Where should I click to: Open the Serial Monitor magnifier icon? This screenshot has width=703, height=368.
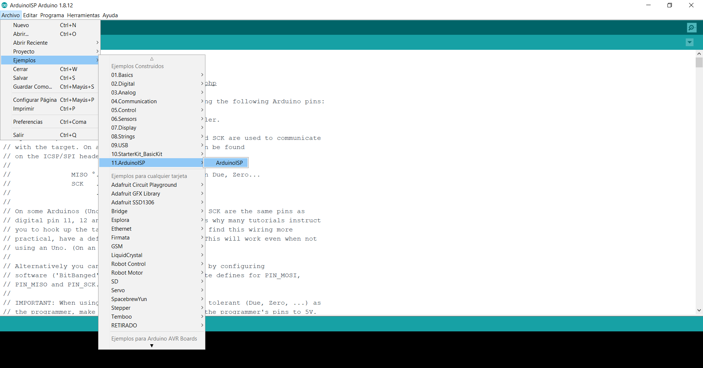pos(692,27)
